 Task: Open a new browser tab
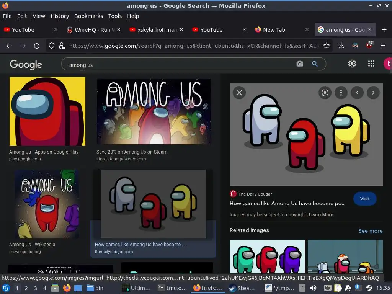click(384, 30)
